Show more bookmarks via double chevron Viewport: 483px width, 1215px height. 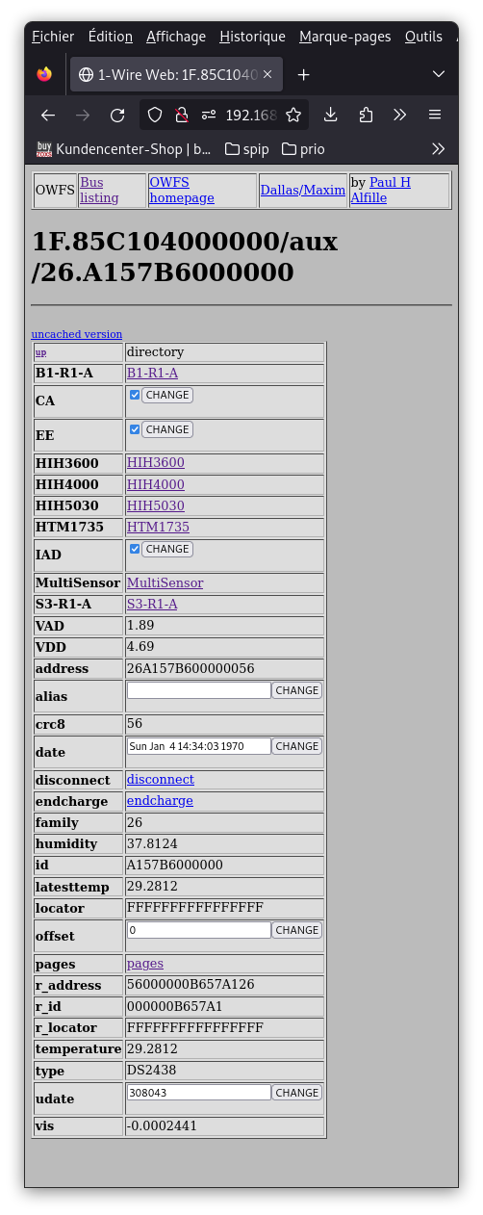pyautogui.click(x=439, y=148)
